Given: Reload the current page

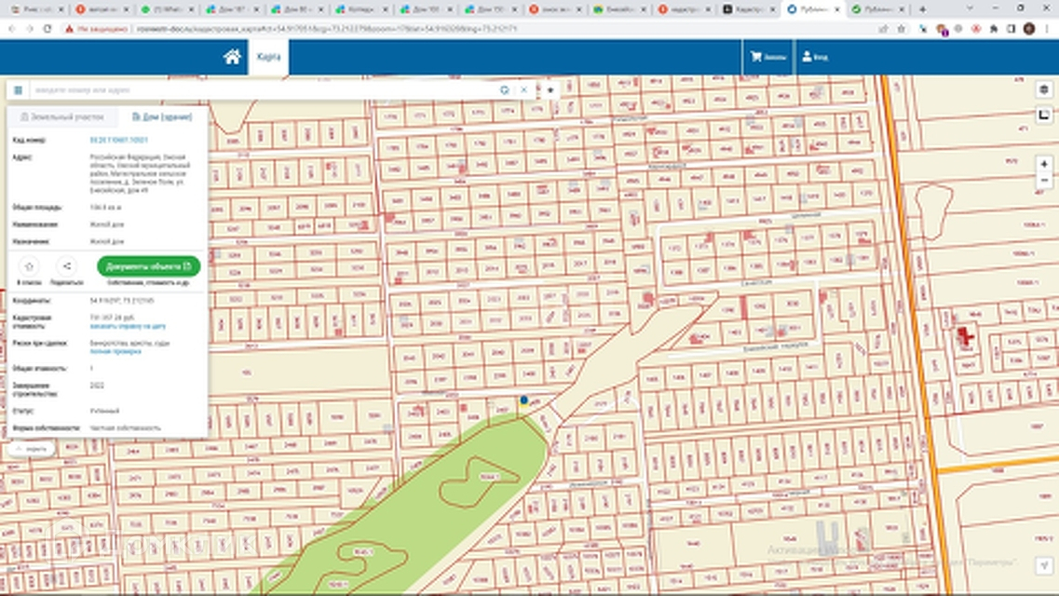Looking at the screenshot, I should [x=48, y=29].
